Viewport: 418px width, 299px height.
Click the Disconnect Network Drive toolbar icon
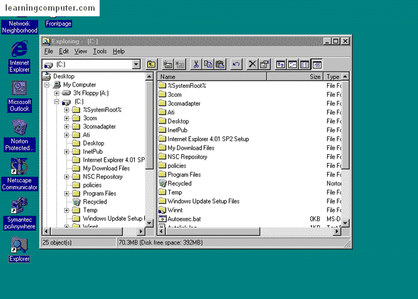[180, 65]
